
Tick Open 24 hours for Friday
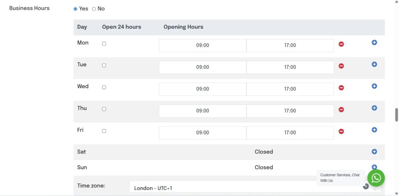pyautogui.click(x=104, y=131)
